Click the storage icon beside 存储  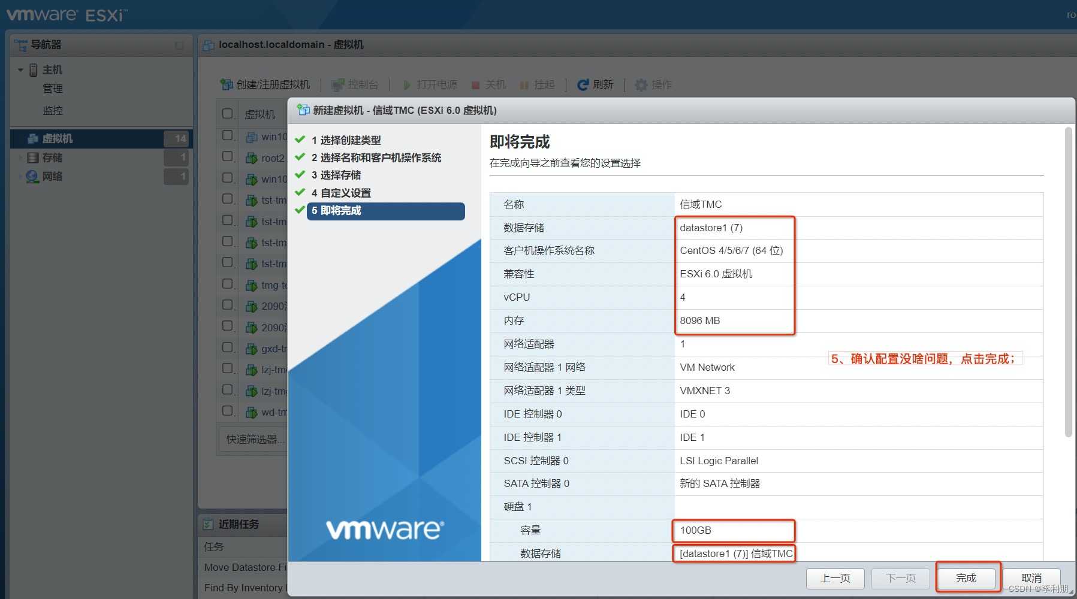pyautogui.click(x=33, y=158)
